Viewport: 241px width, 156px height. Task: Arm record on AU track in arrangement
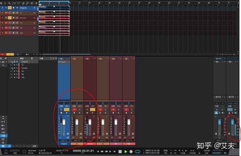click(13, 23)
